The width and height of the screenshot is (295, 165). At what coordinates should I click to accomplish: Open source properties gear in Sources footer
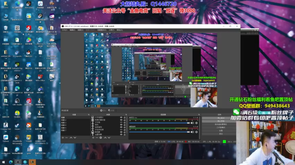tap(101, 138)
